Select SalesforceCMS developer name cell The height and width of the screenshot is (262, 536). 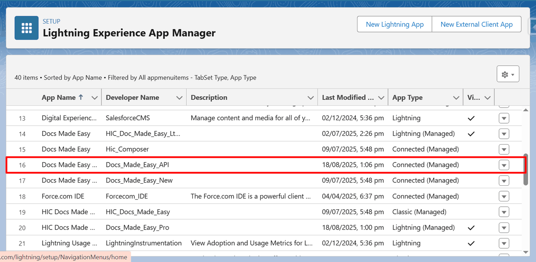pyautogui.click(x=128, y=118)
